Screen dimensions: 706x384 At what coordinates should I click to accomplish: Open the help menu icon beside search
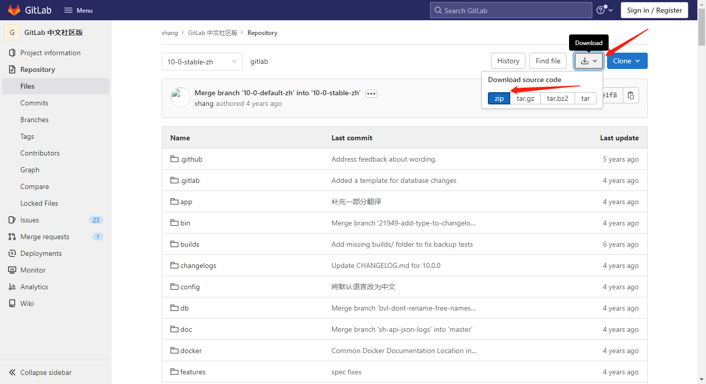coord(602,10)
